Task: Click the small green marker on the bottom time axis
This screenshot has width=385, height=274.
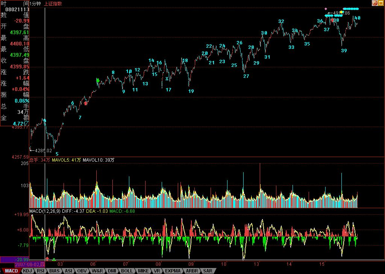Action: tap(54, 259)
